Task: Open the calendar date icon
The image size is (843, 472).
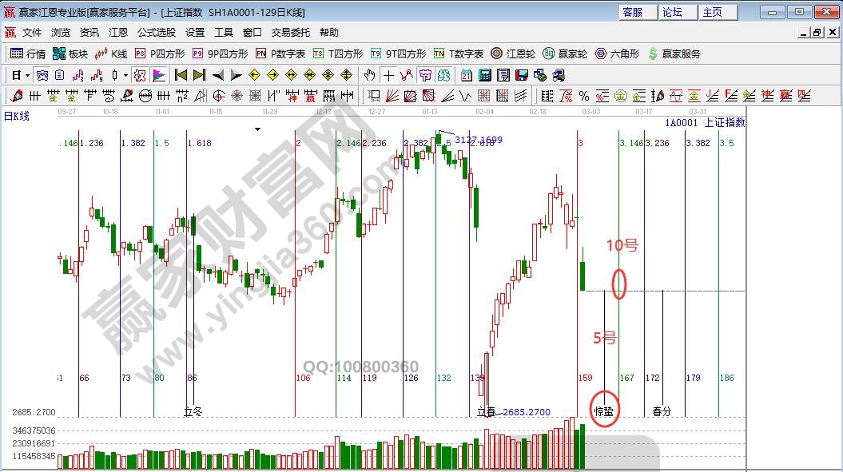Action: tap(466, 75)
